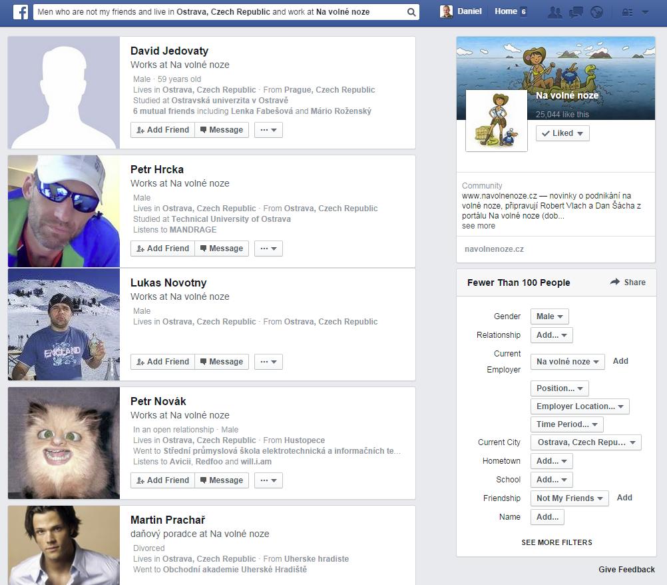Open the School filter dropdown
This screenshot has height=585, width=667.
point(552,480)
